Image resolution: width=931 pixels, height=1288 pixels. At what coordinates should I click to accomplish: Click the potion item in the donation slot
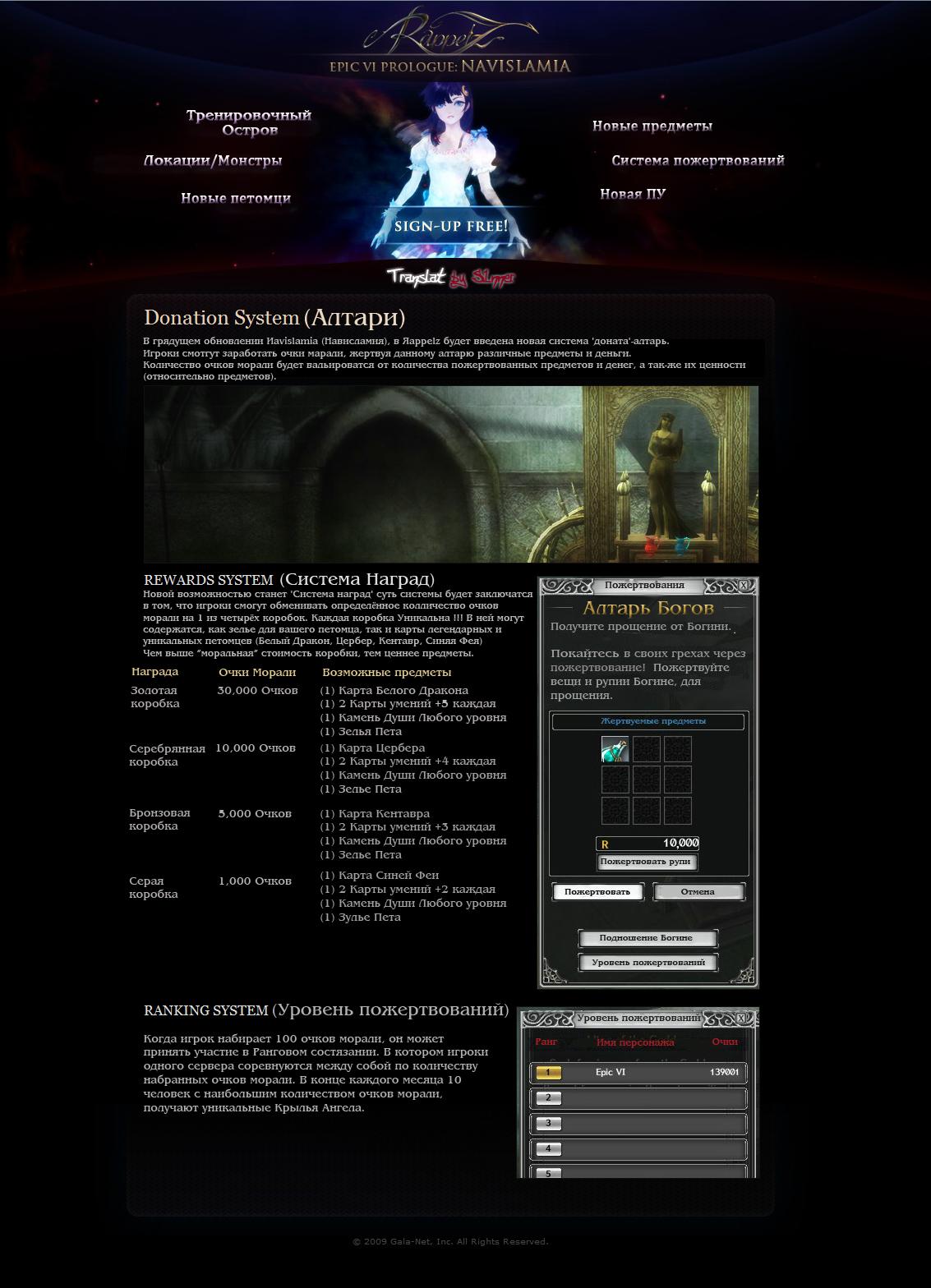[615, 749]
